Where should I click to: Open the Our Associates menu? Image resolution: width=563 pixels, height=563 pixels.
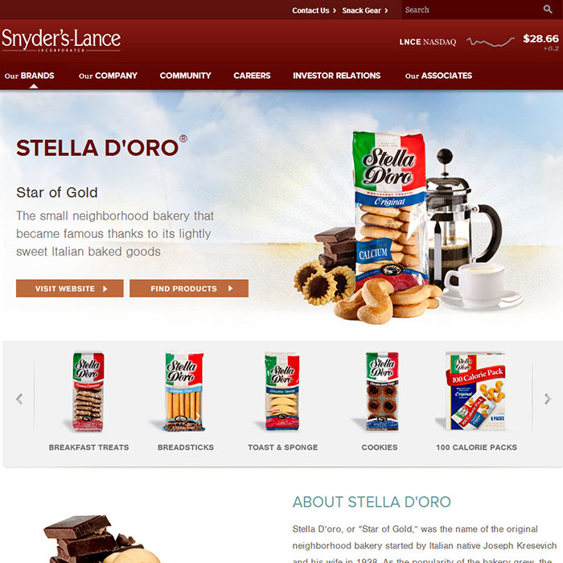pos(438,76)
